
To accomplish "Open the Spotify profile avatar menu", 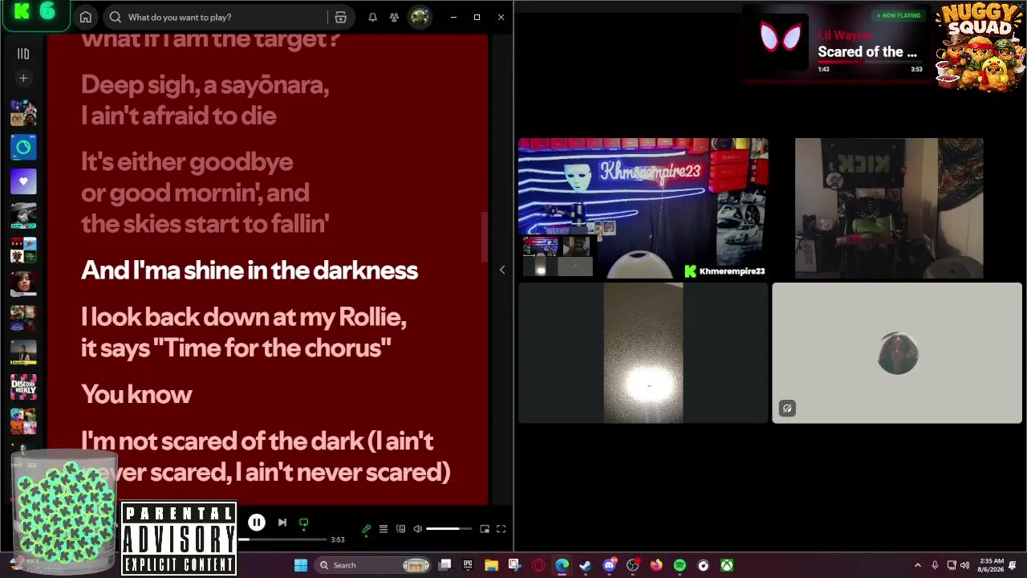I will tap(420, 17).
